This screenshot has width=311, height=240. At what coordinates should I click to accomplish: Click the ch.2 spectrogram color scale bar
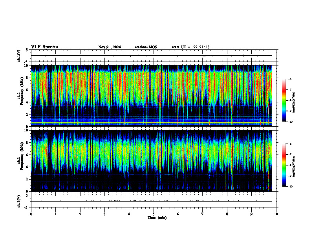[x=284, y=165]
